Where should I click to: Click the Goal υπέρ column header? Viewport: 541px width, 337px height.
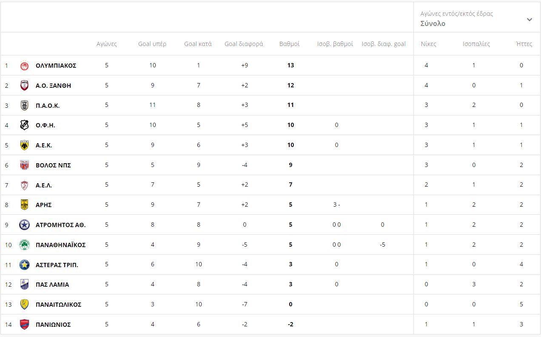pos(152,44)
